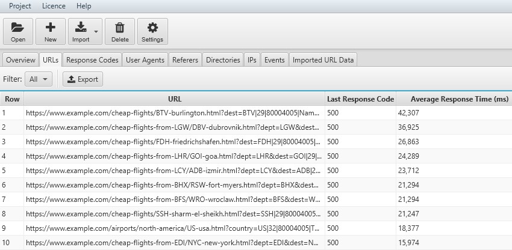Show the Imported URL Data tab

323,60
